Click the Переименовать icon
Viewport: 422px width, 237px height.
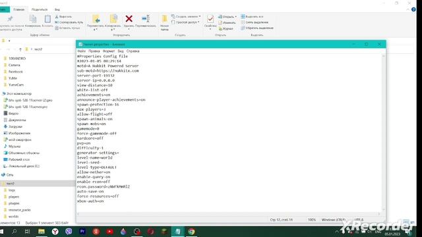pyautogui.click(x=146, y=19)
